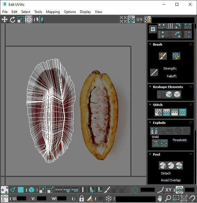197x203 pixels.
Task: Collapse the Reshape Elements rollout
Action: coord(150,87)
